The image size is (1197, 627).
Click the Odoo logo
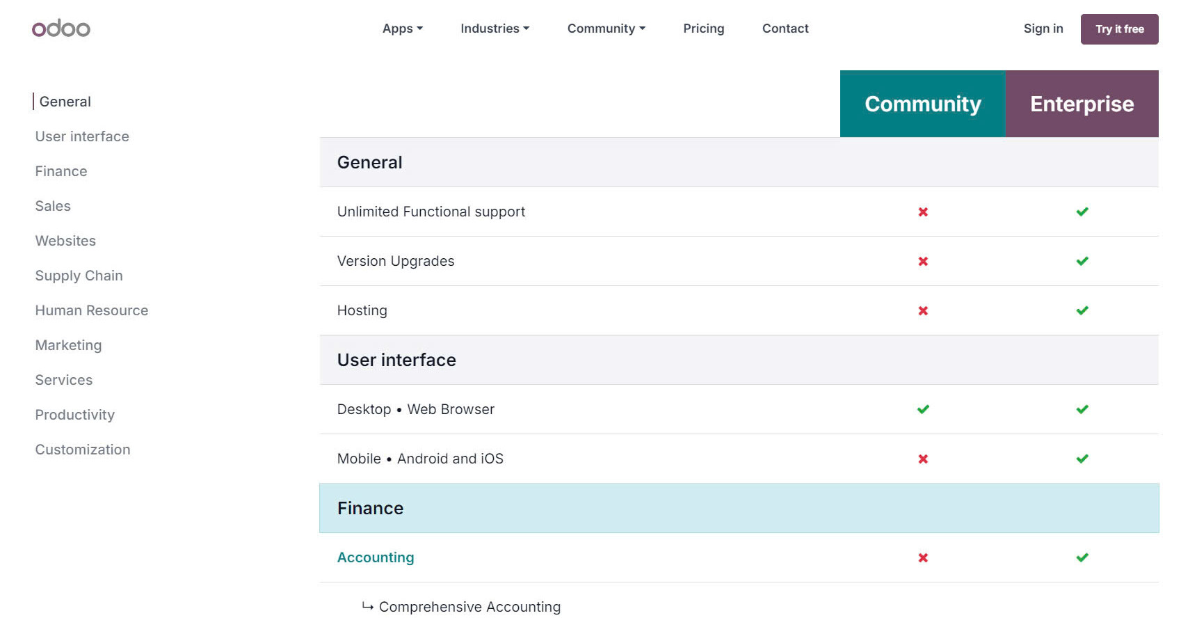61,29
